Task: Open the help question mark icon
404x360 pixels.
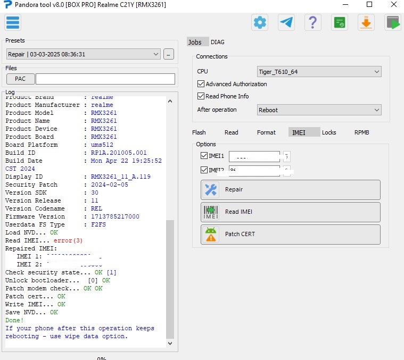Action: tap(313, 23)
